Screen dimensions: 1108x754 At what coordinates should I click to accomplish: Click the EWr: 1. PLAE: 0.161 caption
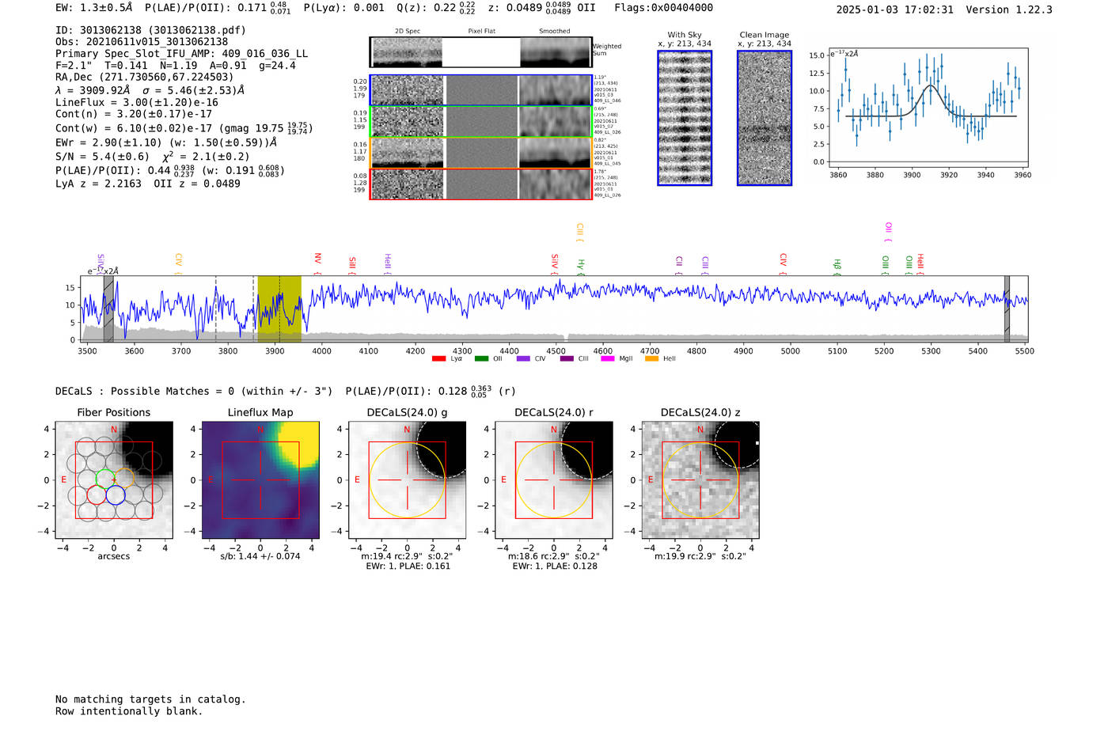[408, 566]
